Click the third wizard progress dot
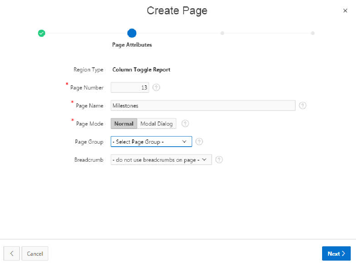 222,33
